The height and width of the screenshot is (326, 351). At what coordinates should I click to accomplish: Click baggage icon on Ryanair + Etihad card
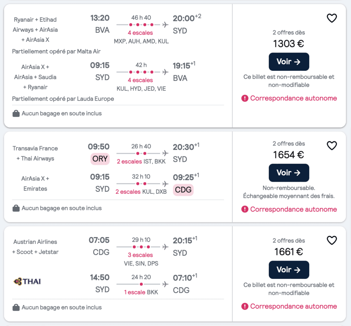pyautogui.click(x=16, y=113)
